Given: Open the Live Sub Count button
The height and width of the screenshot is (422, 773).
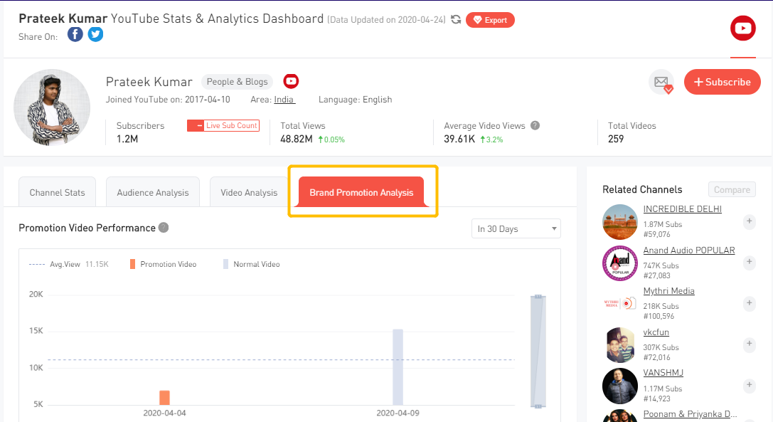Looking at the screenshot, I should 223,125.
